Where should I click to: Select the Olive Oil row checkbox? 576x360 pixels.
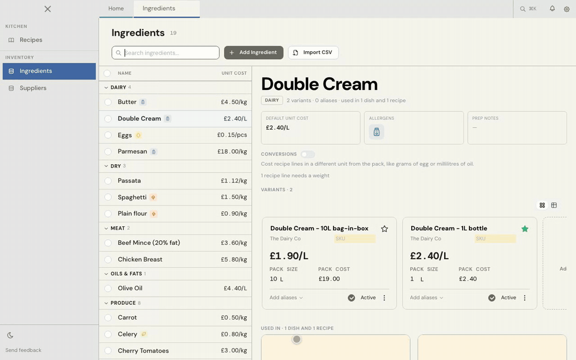(x=108, y=289)
